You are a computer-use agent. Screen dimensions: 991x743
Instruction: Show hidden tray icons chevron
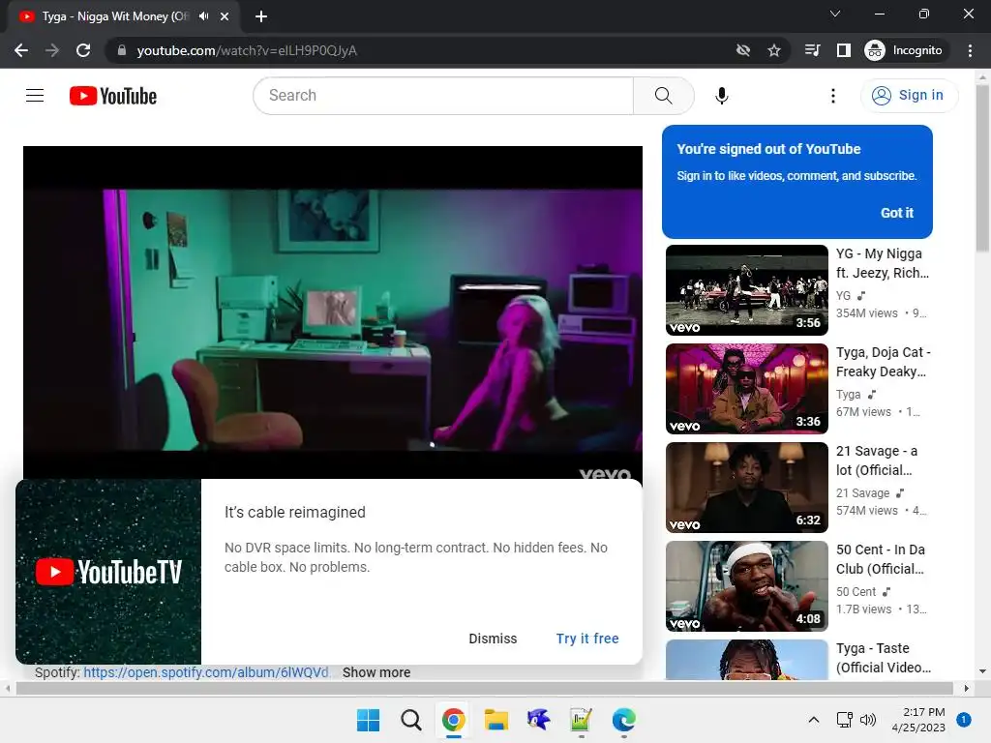(813, 720)
